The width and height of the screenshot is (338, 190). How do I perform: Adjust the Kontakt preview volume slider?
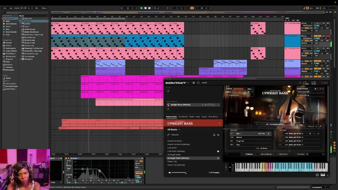(179, 173)
